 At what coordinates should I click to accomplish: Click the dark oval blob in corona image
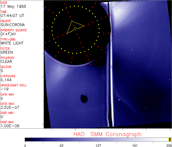(84, 98)
